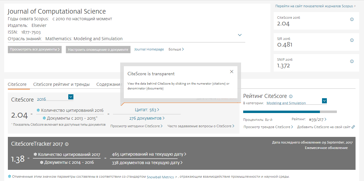
Task: Click the Snowball Metrics snowflake in the footer note
Action: tap(9, 177)
